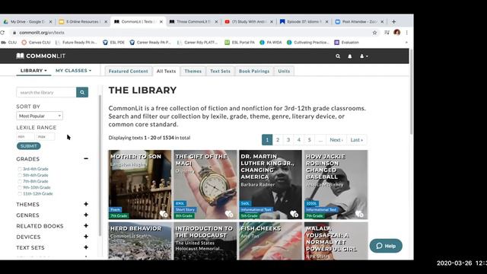Image resolution: width=487 pixels, height=274 pixels.
Task: Open the PA WIDA bookmark
Action: (271, 43)
